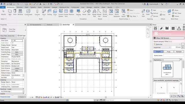Click the Curtain System tool
This screenshot has height=104, width=185.
tap(61, 13)
